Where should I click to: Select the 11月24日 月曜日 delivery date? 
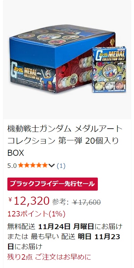pos(66,227)
